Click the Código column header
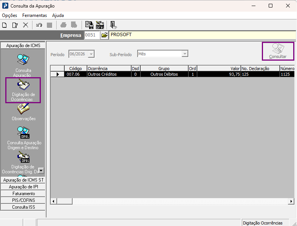 pos(76,68)
